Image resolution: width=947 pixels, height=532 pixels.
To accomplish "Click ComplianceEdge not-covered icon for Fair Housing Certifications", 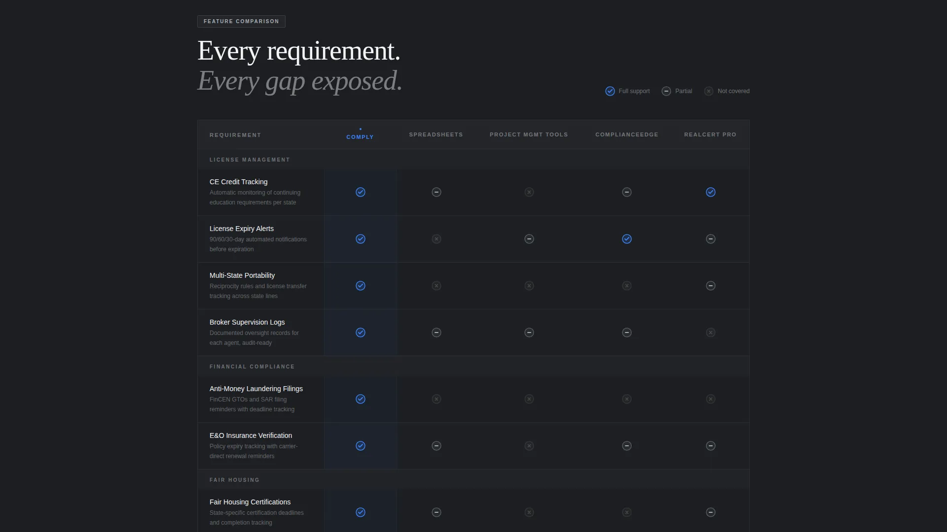I will click(627, 512).
